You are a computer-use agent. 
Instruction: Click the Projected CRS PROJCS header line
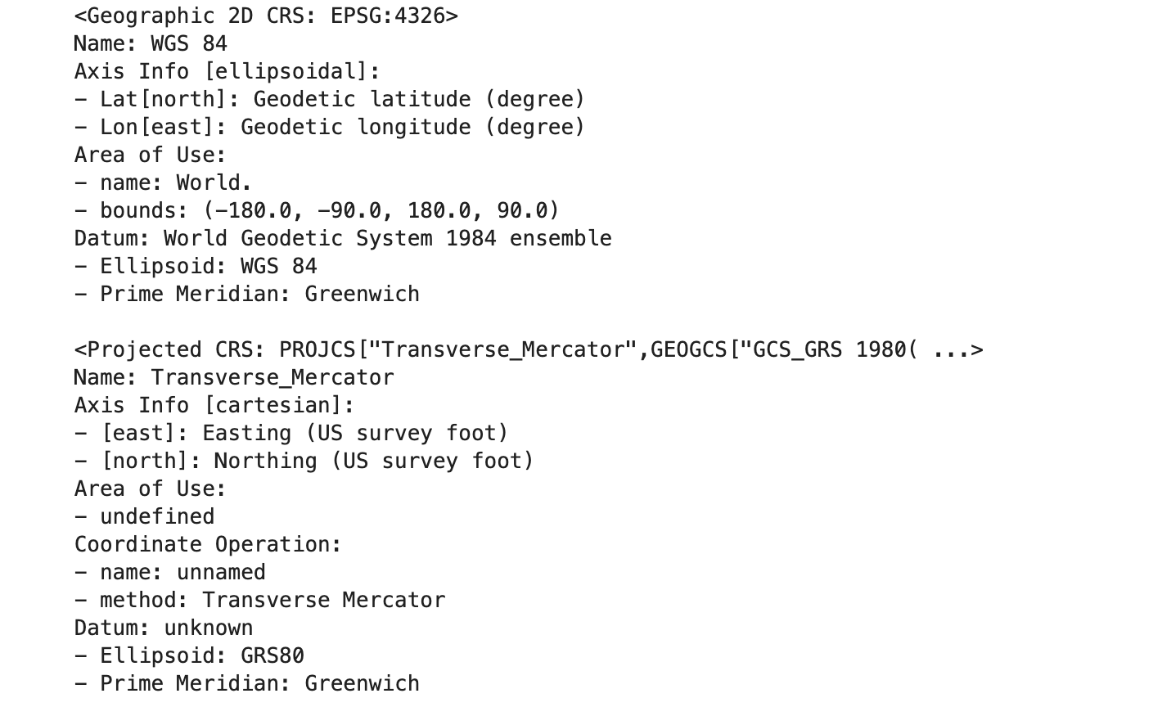(529, 349)
